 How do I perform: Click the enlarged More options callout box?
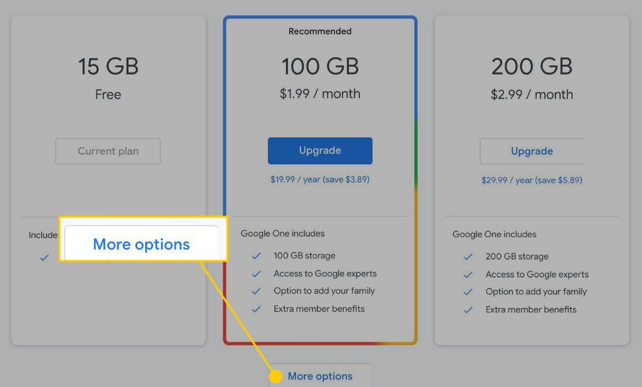click(142, 244)
